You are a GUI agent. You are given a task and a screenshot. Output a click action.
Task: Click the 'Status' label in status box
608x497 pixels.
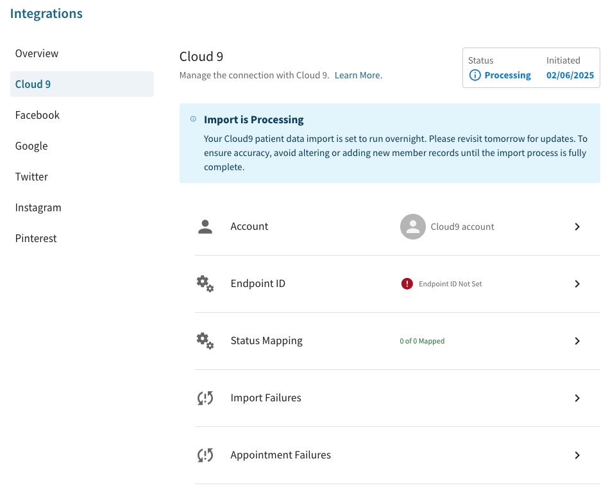480,60
